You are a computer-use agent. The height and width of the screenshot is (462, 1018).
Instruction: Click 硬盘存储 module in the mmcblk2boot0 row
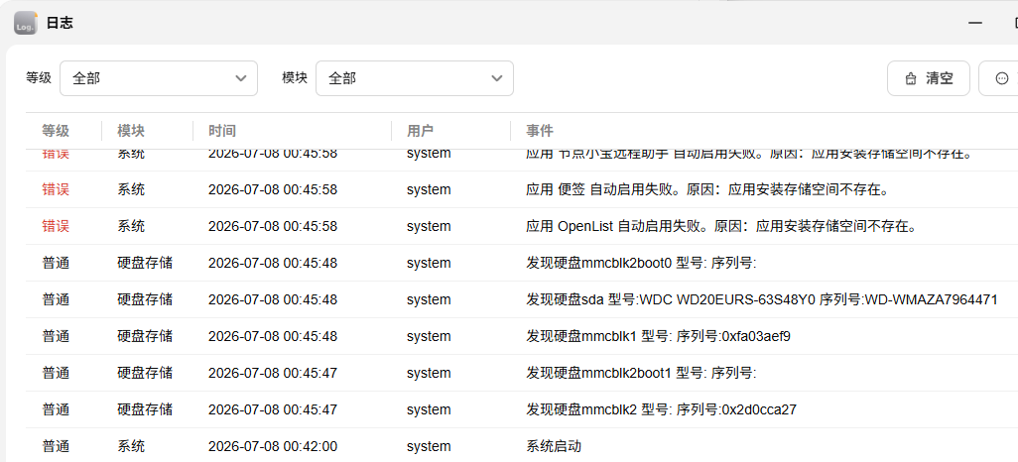(145, 263)
